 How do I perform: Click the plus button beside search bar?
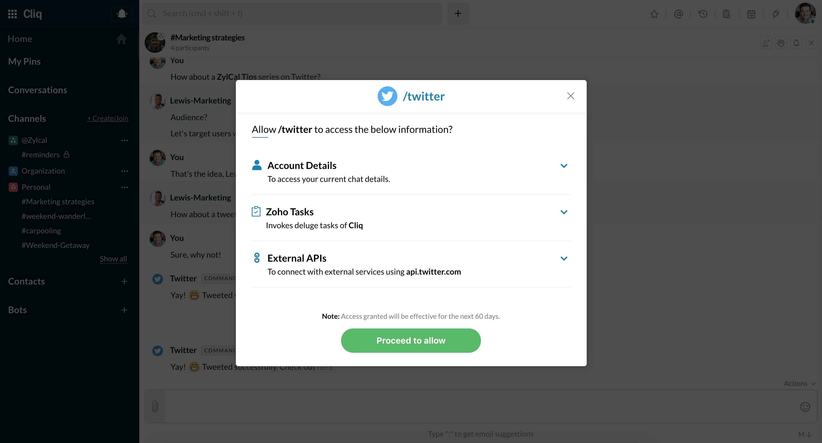pyautogui.click(x=458, y=13)
